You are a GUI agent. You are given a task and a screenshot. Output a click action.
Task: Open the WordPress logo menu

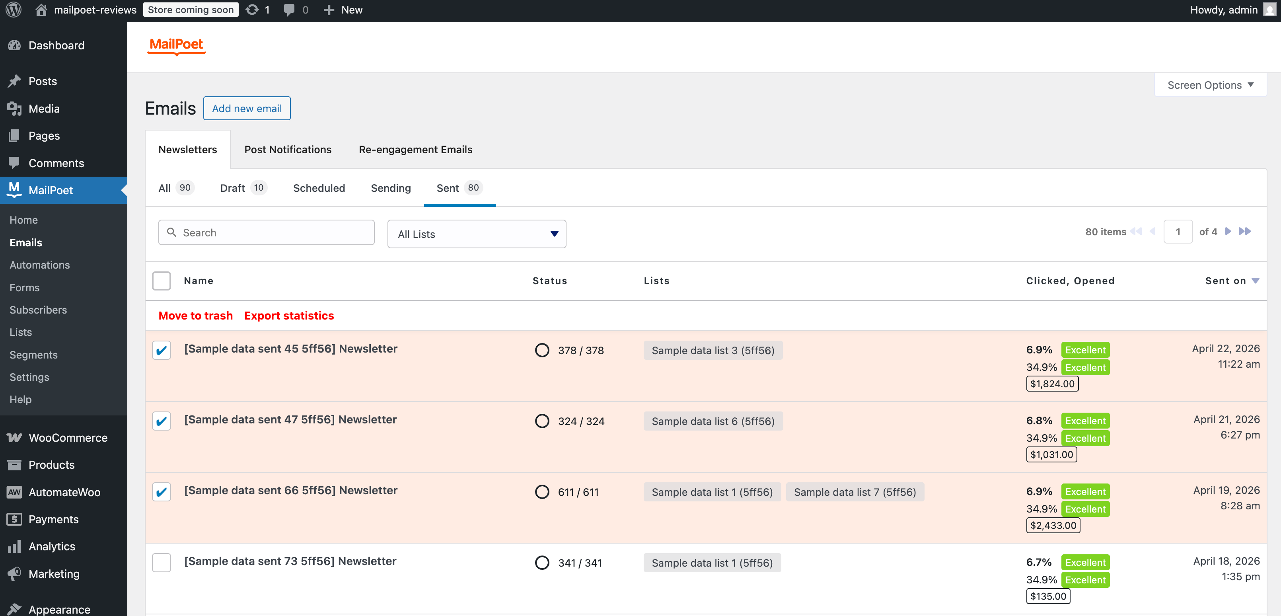click(14, 10)
